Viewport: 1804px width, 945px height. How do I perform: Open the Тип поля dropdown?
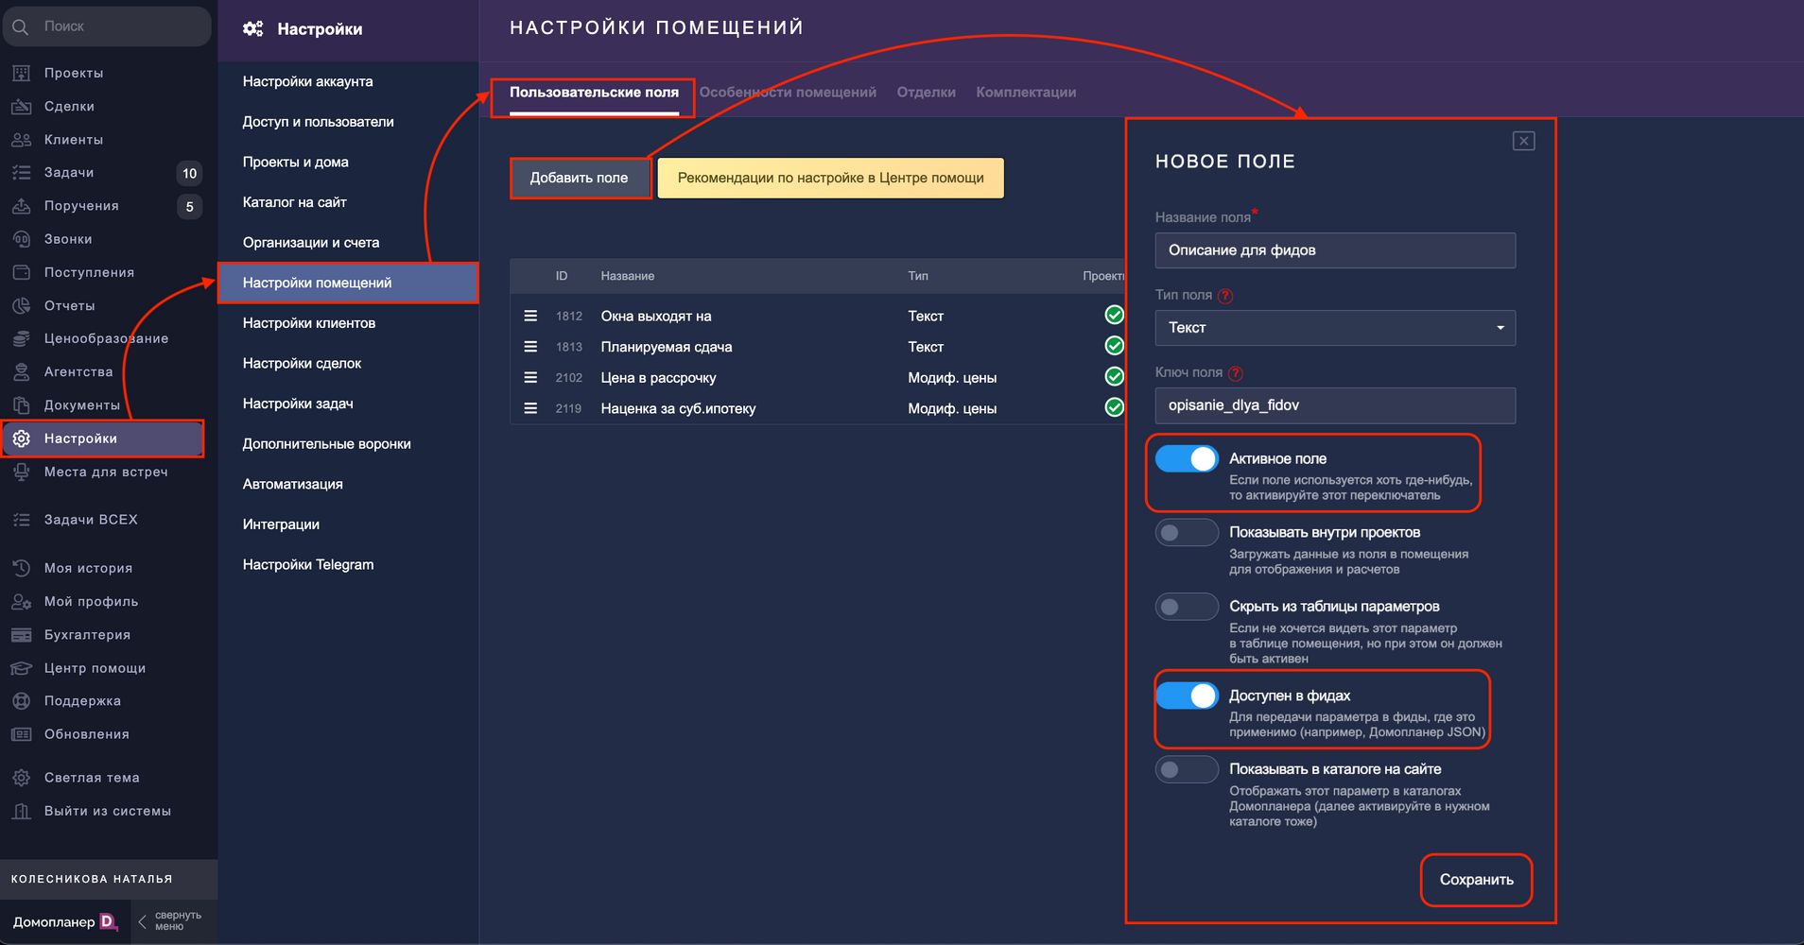point(1334,328)
